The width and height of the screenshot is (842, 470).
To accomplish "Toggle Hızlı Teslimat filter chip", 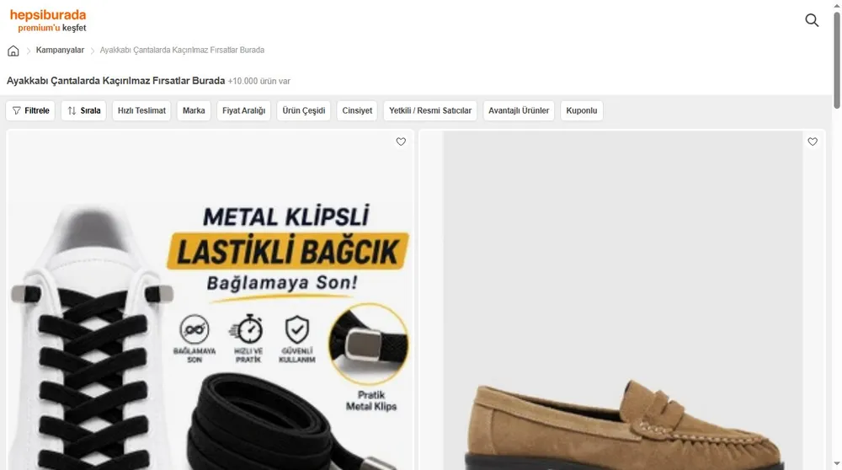I will click(x=141, y=110).
